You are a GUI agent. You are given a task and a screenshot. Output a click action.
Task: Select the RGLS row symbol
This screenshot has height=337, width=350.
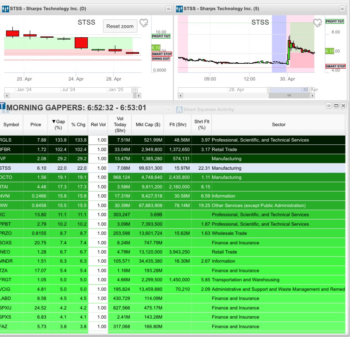point(6,140)
